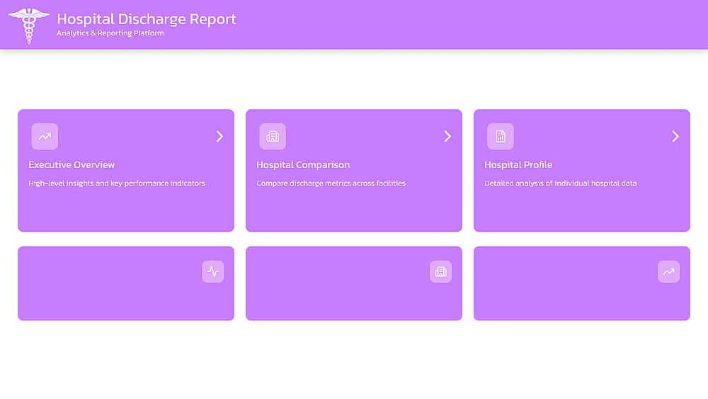
Task: Click 'Detailed analysis of individual hospital data' text
Action: 560,183
